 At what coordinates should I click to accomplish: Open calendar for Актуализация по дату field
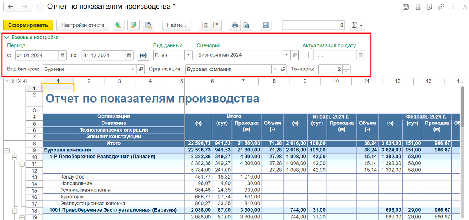[361, 55]
